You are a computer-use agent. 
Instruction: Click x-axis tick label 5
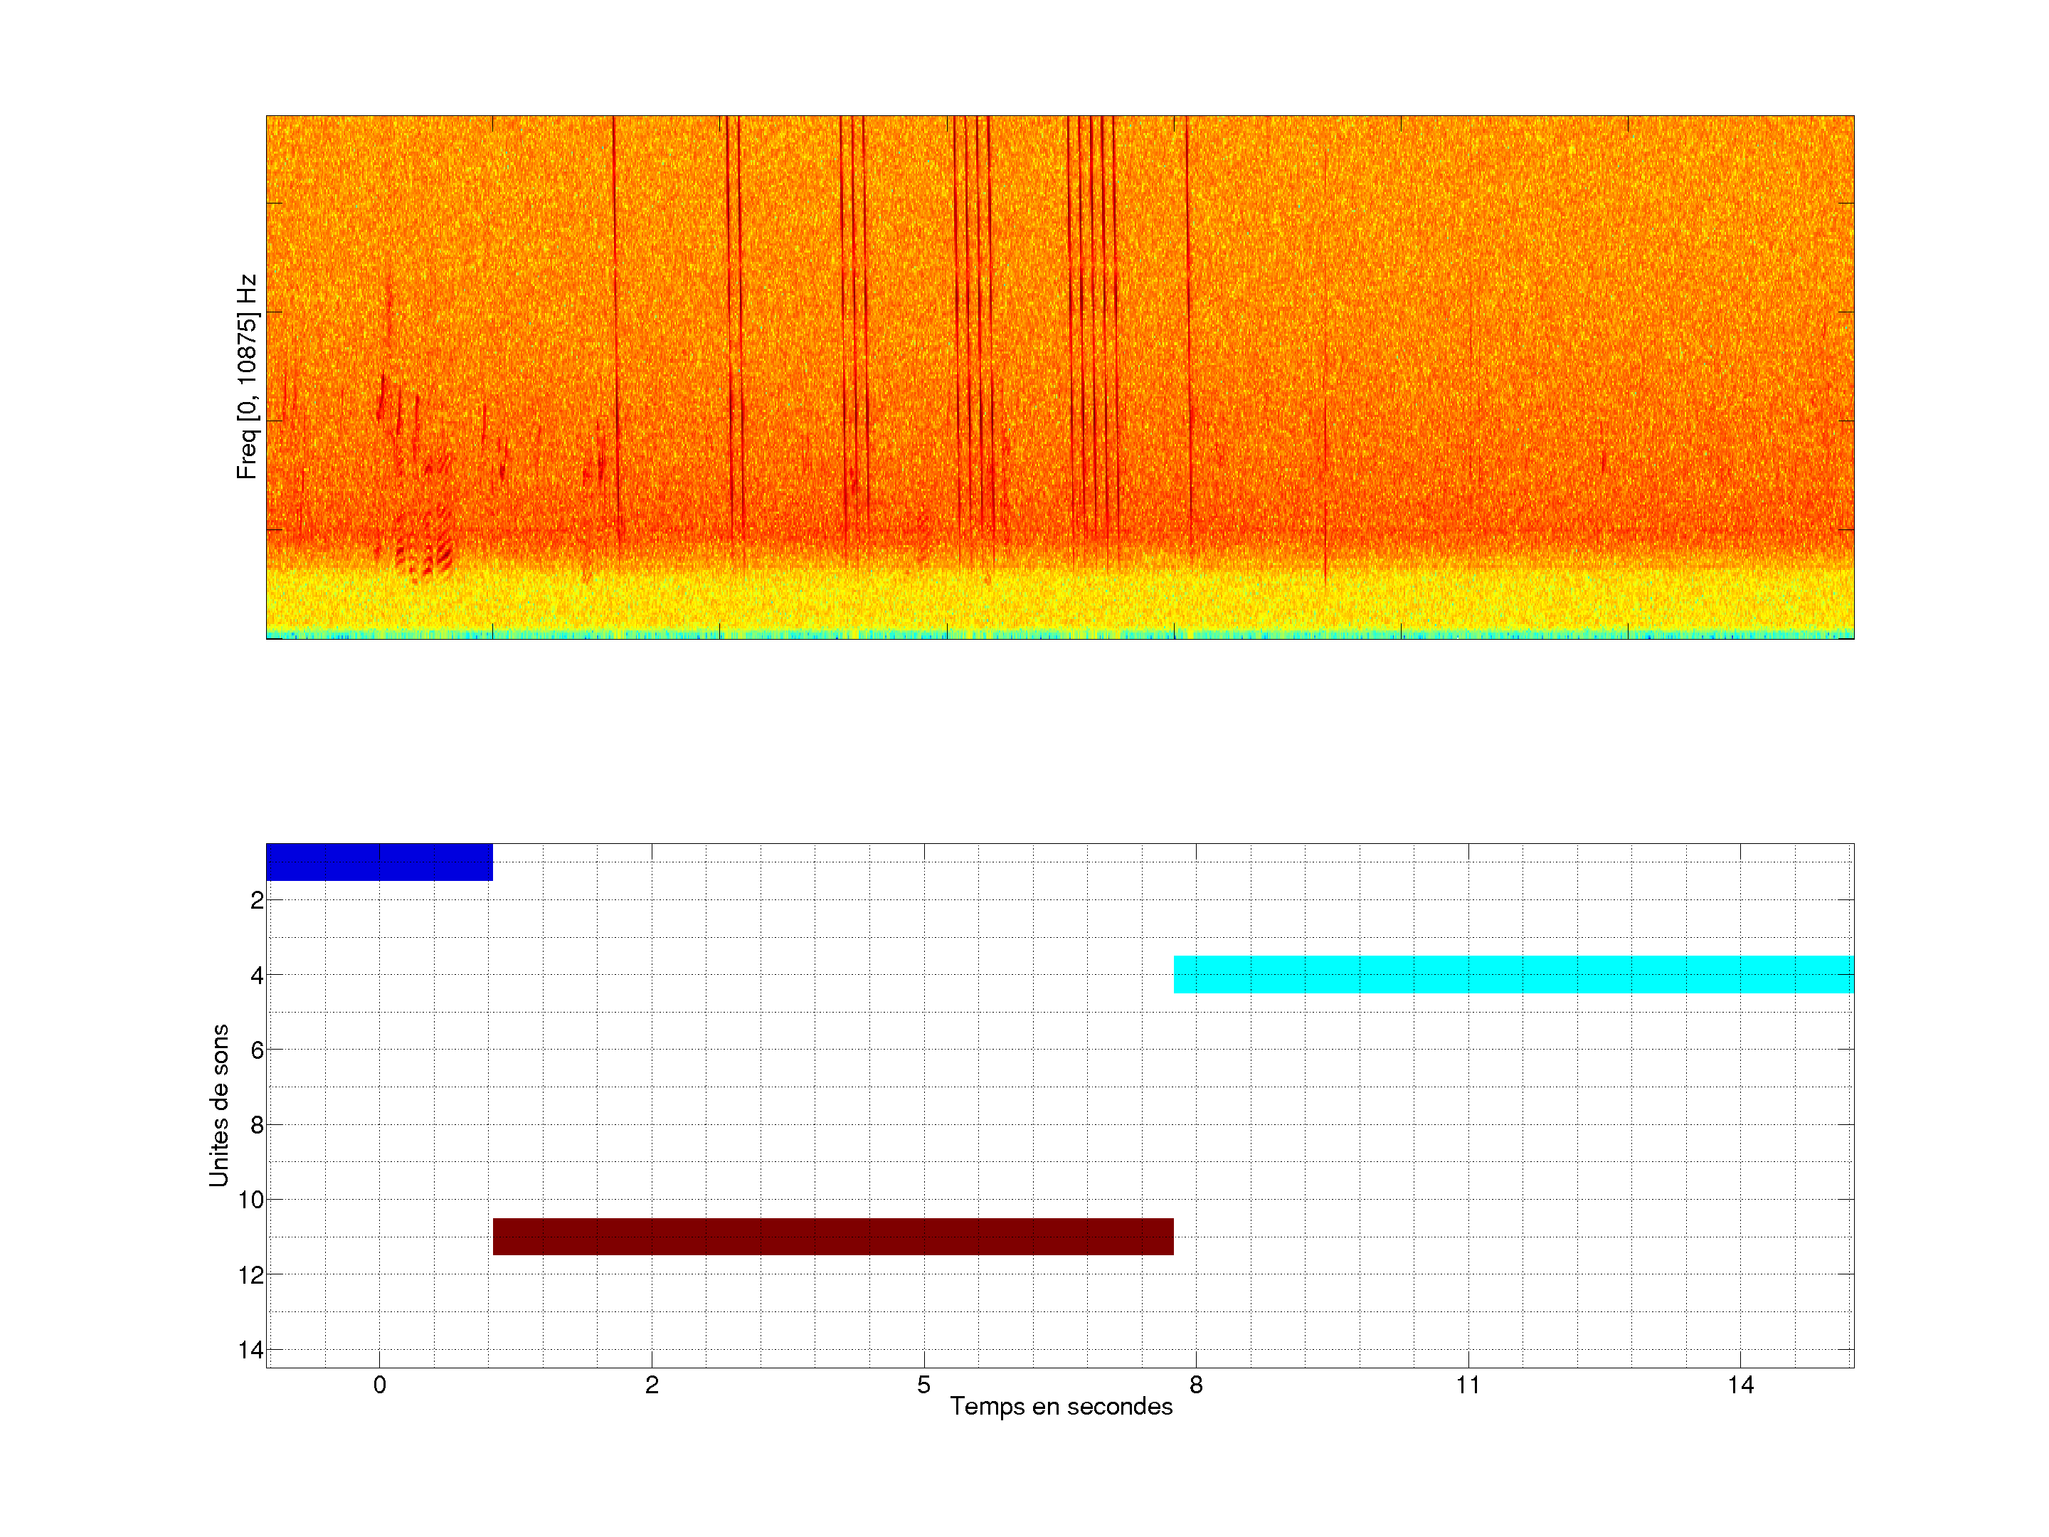pyautogui.click(x=923, y=1385)
